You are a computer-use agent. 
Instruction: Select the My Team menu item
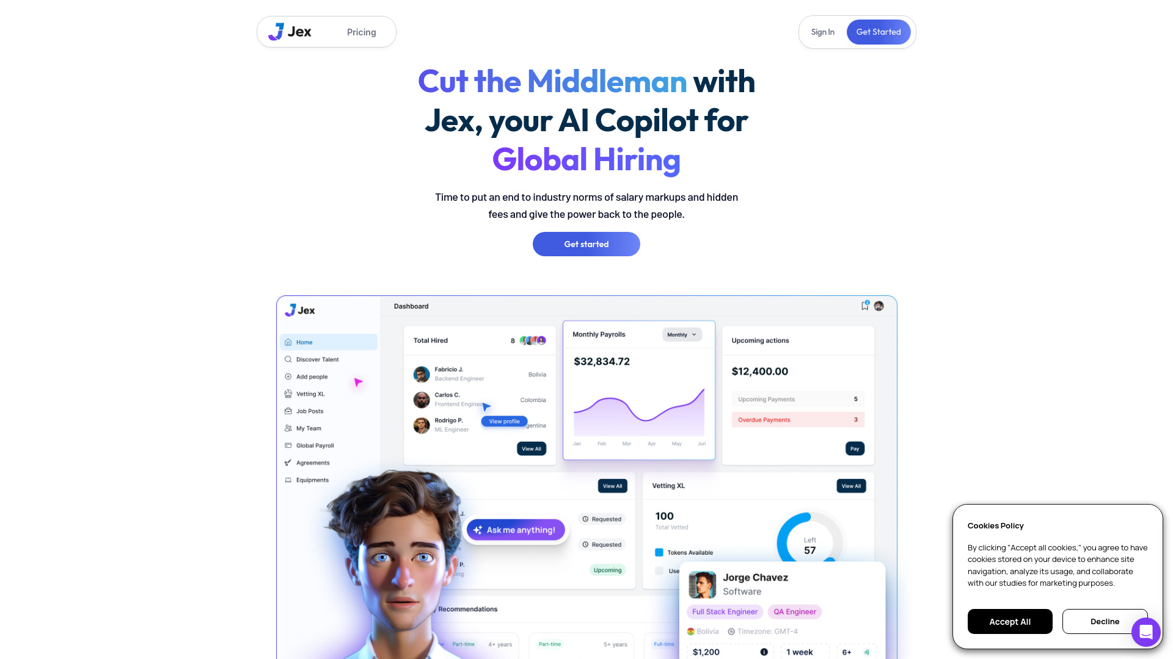click(x=309, y=428)
